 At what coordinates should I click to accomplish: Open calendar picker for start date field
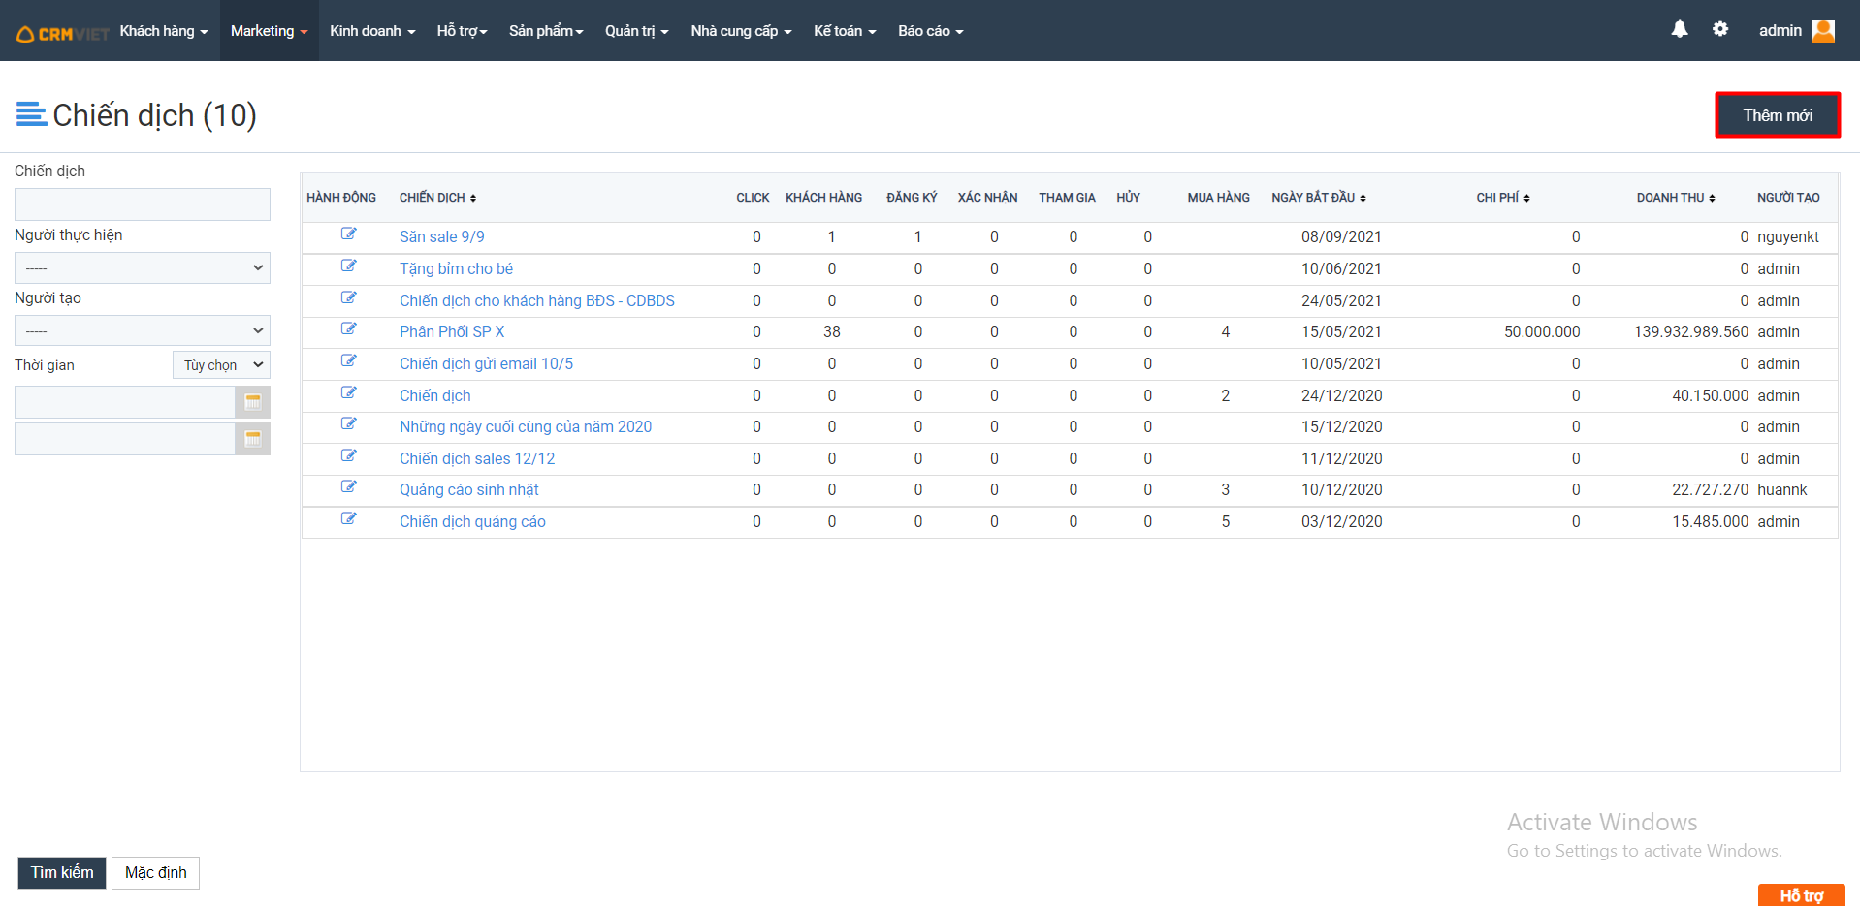(253, 402)
